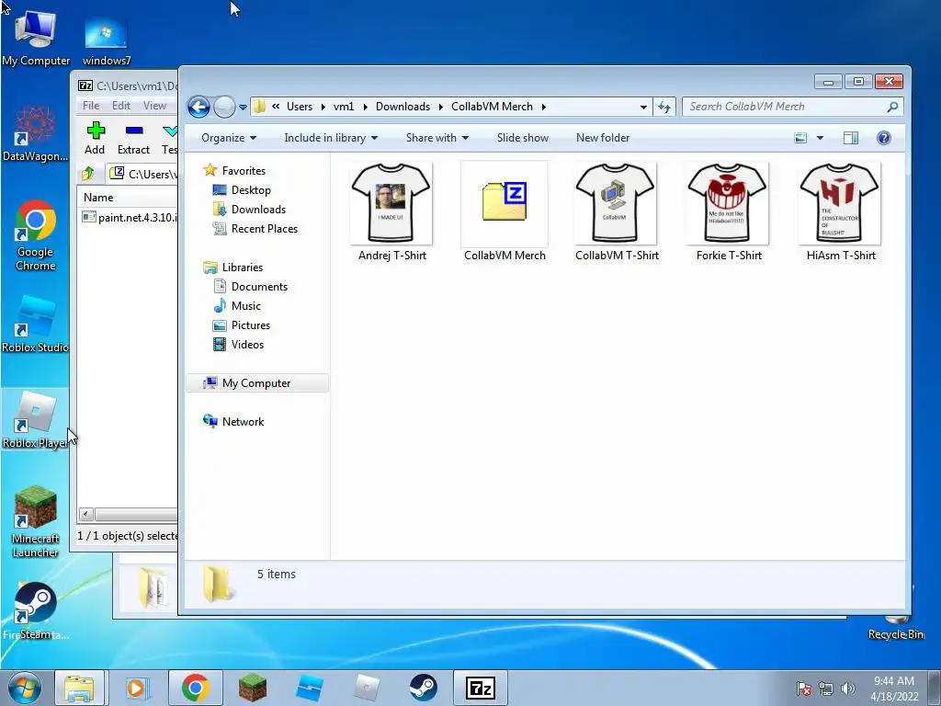Toggle the preview pane
This screenshot has width=941, height=706.
click(x=850, y=138)
